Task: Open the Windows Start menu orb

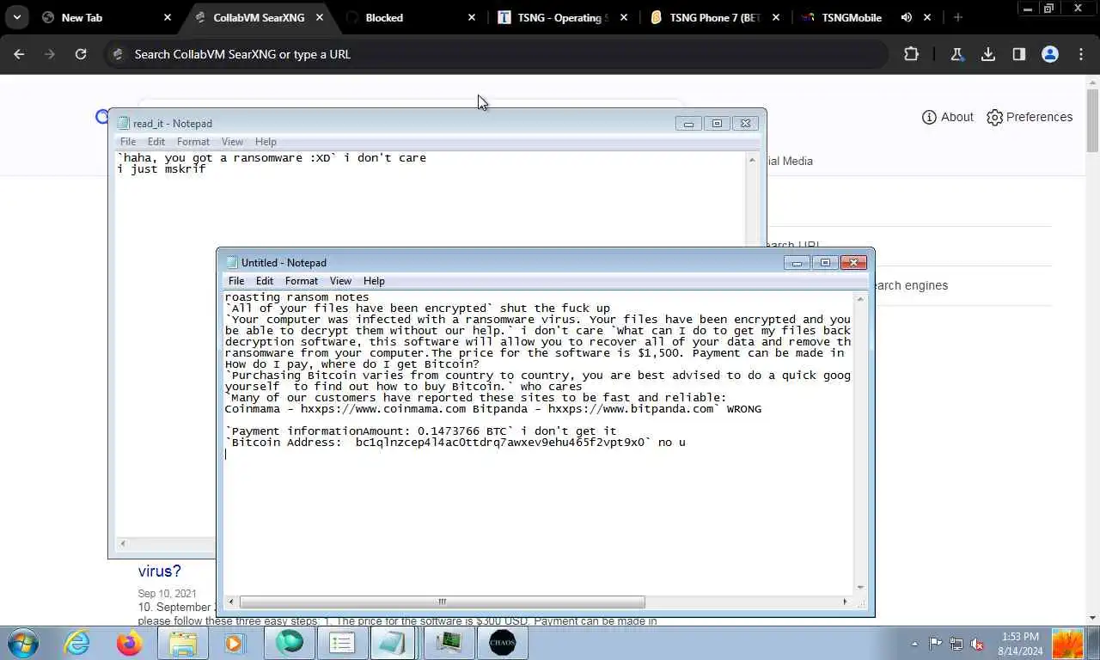Action: point(22,643)
